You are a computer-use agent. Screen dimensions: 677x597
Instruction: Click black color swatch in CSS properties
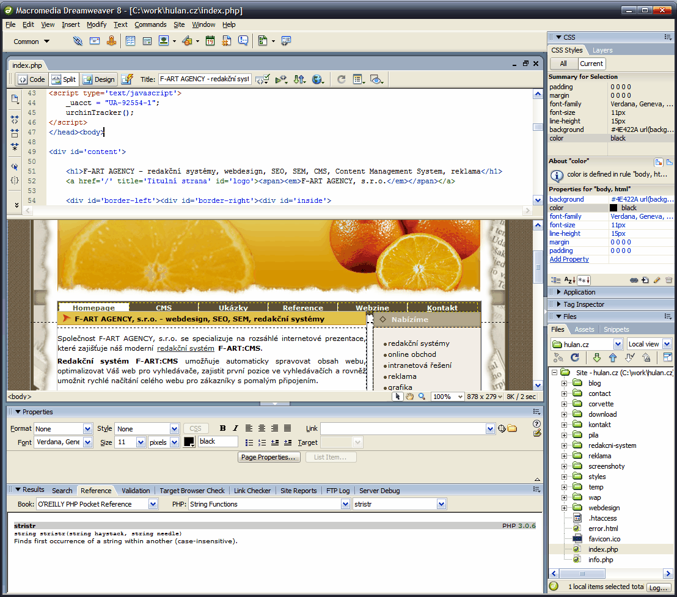pos(613,208)
